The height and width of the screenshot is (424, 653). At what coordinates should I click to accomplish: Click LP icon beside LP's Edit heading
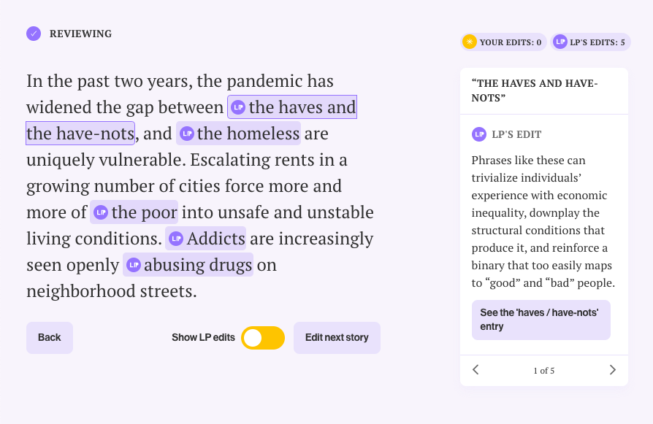coord(479,134)
